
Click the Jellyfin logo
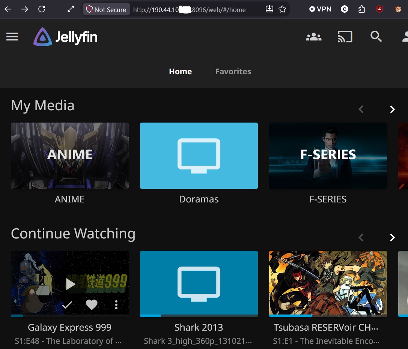[x=66, y=37]
